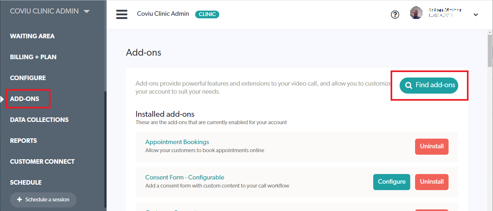
Task: Click 'Add a consent form with custom content' description
Action: point(217,186)
